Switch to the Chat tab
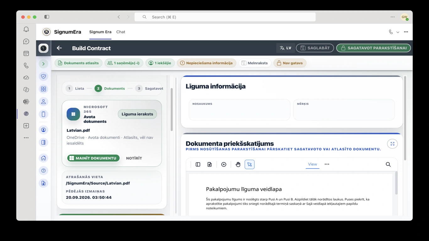The image size is (429, 241). [x=121, y=32]
